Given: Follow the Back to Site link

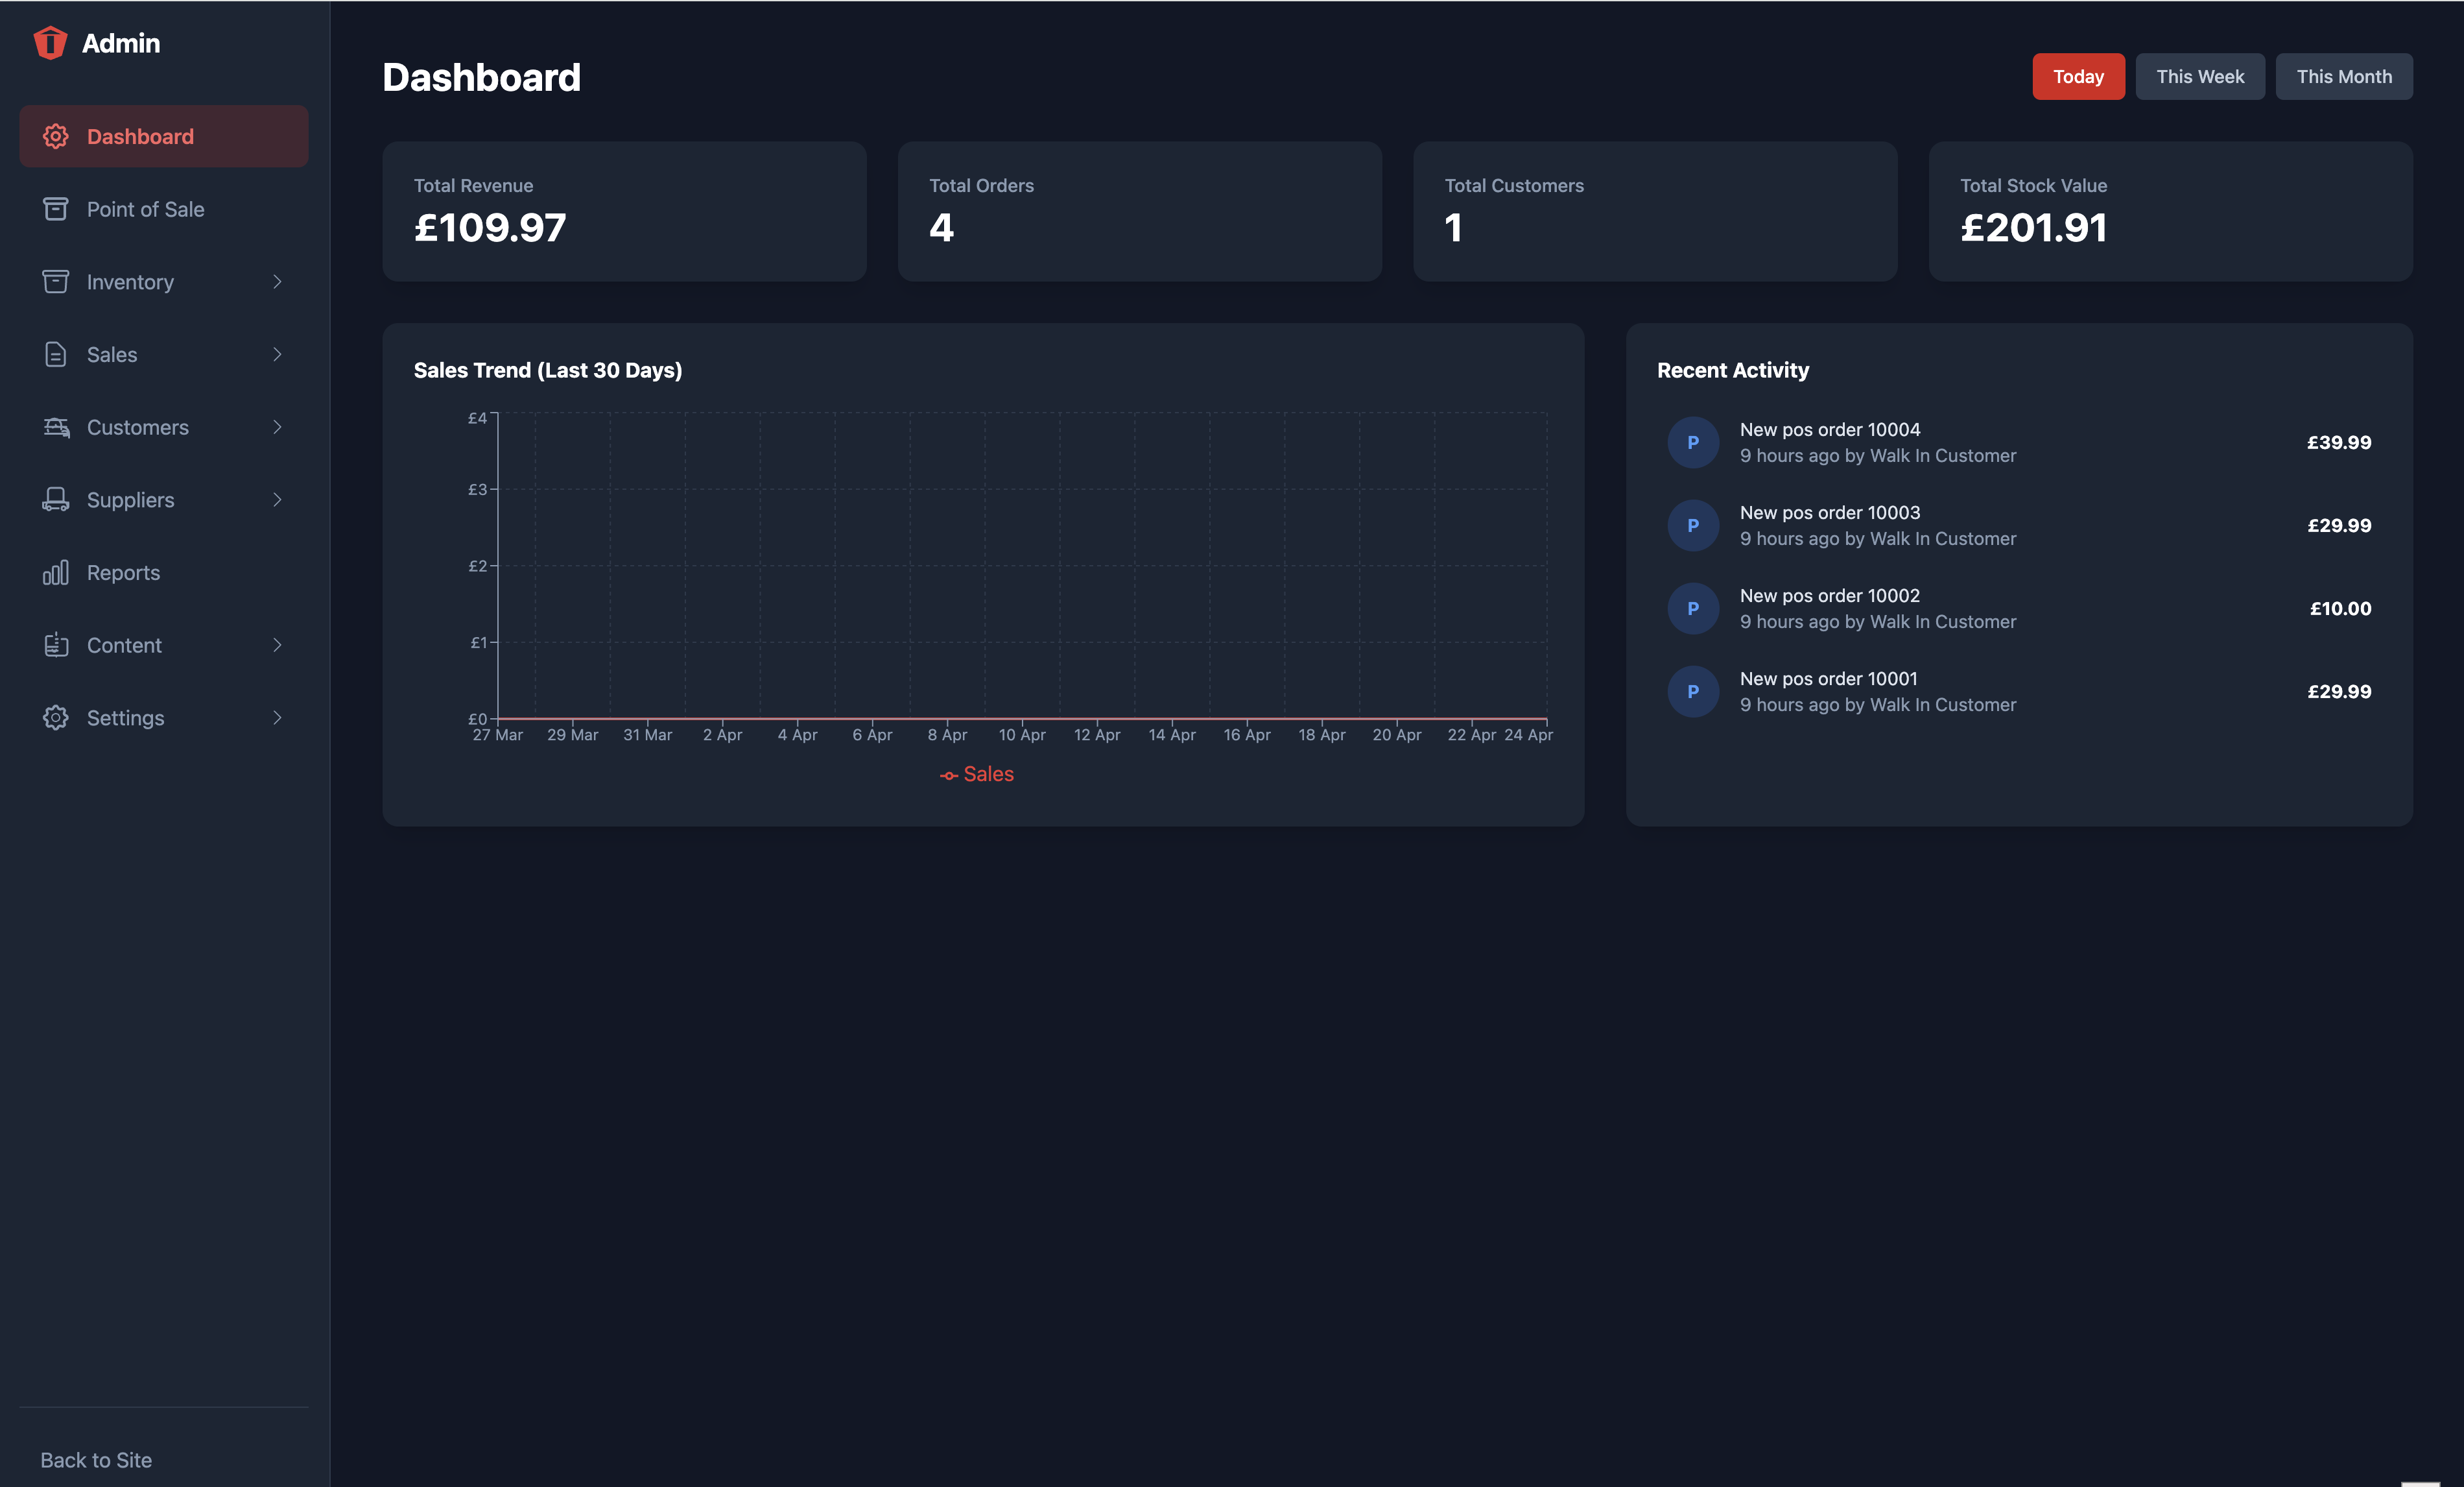Looking at the screenshot, I should coord(96,1460).
